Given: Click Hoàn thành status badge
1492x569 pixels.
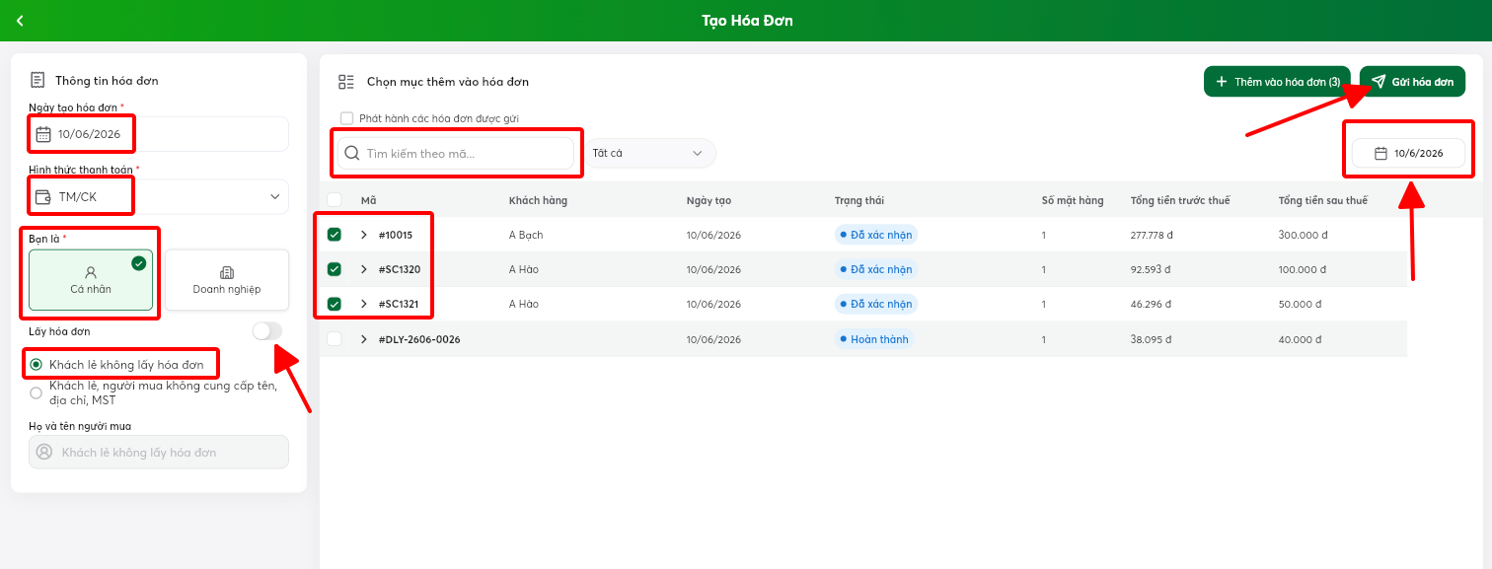Looking at the screenshot, I should (x=874, y=339).
